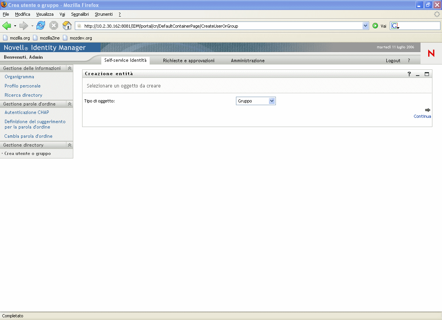This screenshot has width=442, height=320.
Task: Open the Back history dropdown arrow
Action: [15, 26]
